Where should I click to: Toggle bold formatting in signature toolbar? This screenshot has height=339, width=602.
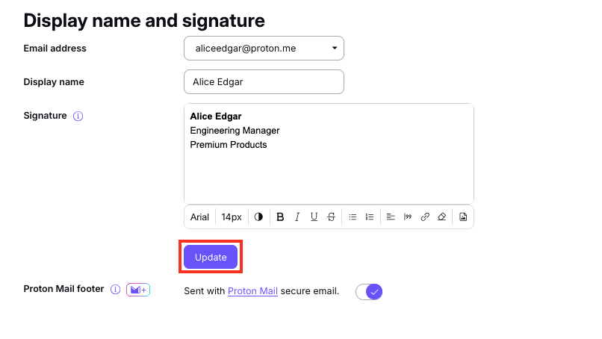pyautogui.click(x=280, y=217)
